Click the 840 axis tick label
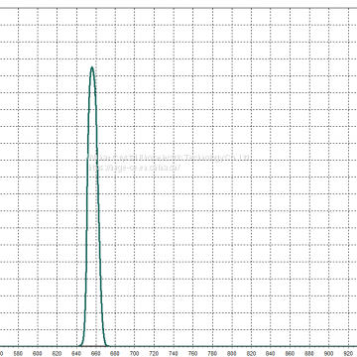Viewport: 357px width, 357px height. click(271, 353)
